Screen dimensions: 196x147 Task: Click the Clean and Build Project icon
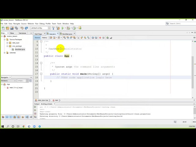pos(58,28)
